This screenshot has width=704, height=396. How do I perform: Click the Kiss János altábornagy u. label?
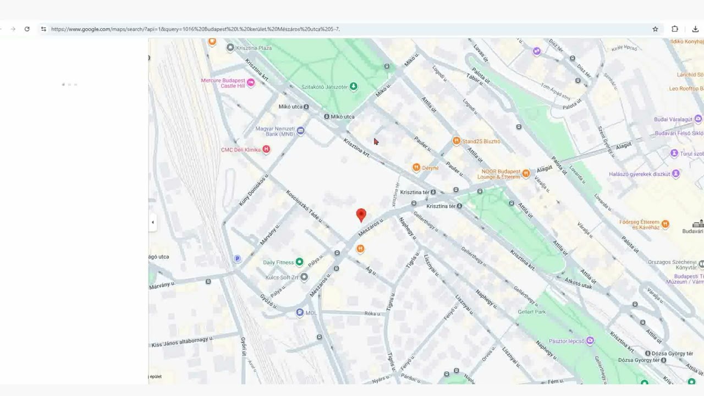182,342
